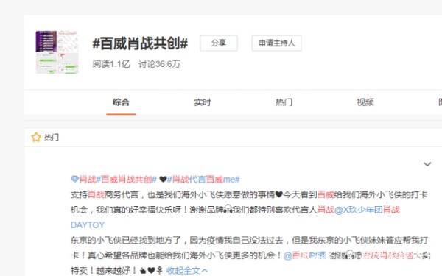
Task: Open the #百威肖战共创# hashtag link in post
Action: point(126,180)
